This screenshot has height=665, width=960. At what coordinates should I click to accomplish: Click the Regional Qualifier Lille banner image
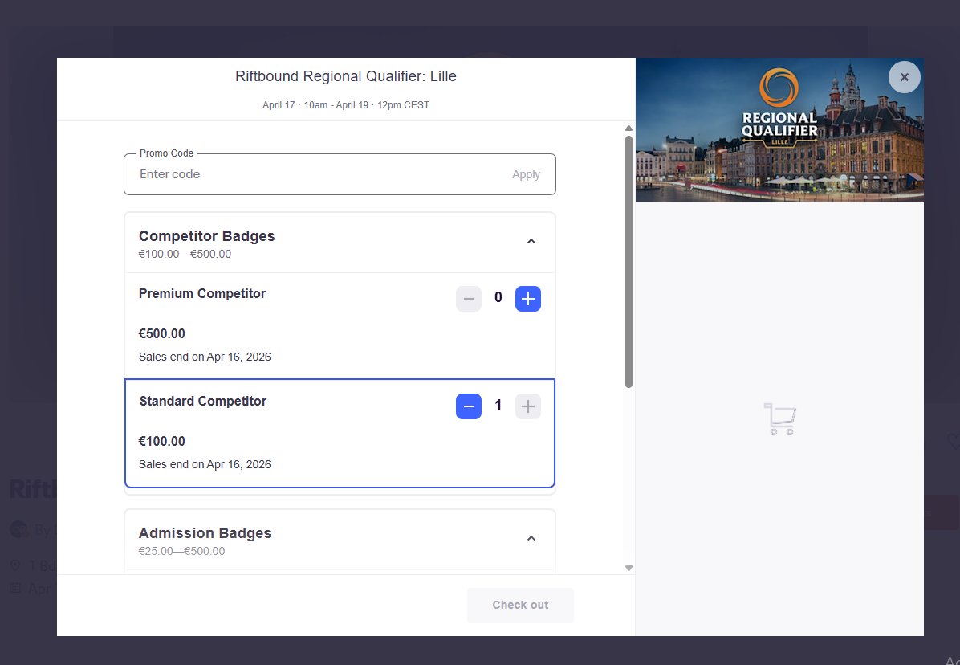(779, 130)
